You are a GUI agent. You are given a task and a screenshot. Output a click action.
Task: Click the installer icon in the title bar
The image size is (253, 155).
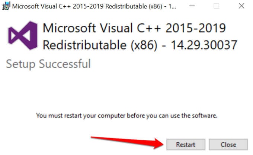pyautogui.click(x=6, y=6)
